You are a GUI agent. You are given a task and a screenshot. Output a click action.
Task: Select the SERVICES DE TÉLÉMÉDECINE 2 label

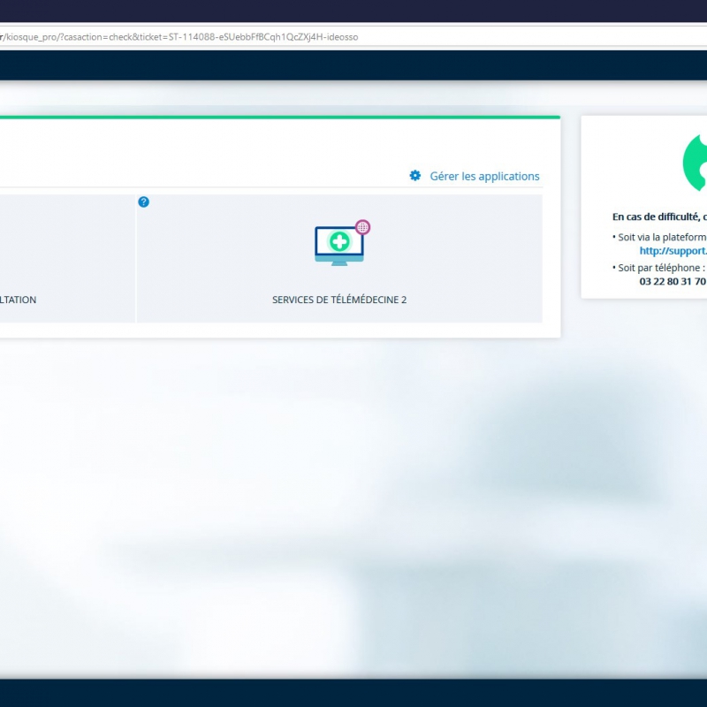[339, 300]
